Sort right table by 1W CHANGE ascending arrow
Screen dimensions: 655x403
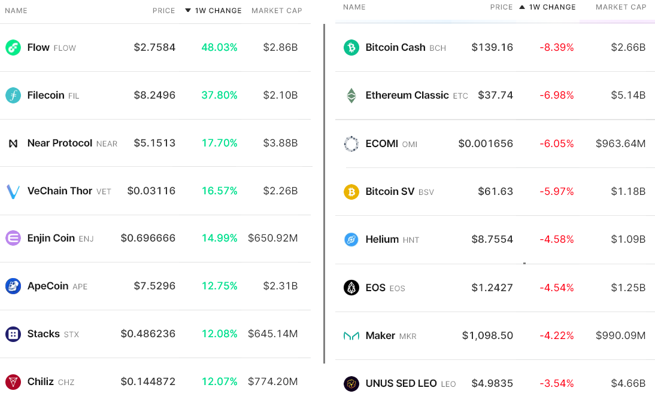[521, 7]
